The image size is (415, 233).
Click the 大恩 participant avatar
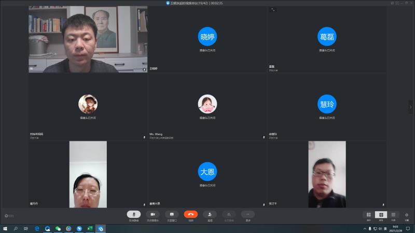(x=208, y=171)
